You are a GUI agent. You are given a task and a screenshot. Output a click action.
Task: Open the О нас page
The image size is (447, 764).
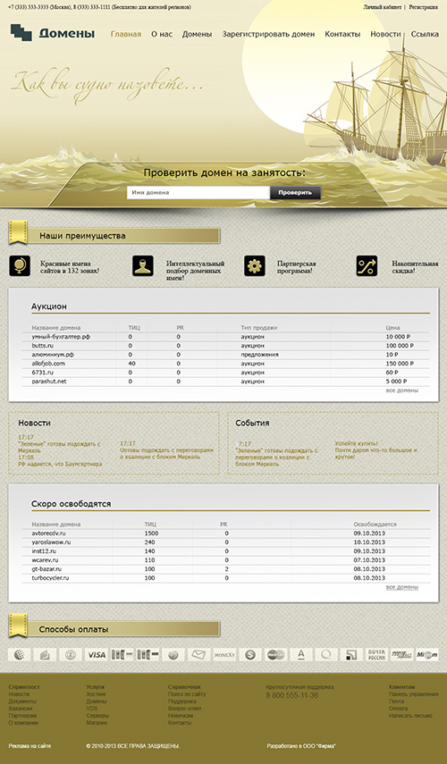pyautogui.click(x=162, y=34)
